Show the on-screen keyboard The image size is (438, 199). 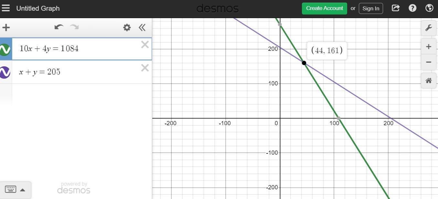(x=11, y=190)
